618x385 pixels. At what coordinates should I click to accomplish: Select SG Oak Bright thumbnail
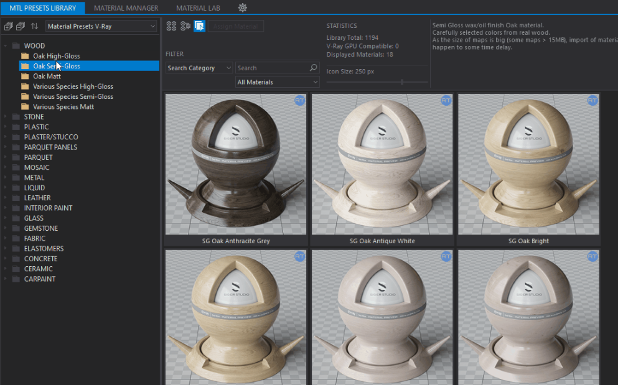coord(528,164)
